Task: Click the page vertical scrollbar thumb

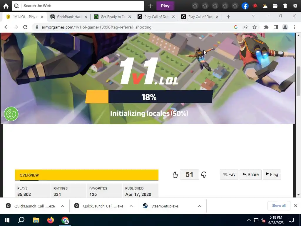Action: pos(298,81)
